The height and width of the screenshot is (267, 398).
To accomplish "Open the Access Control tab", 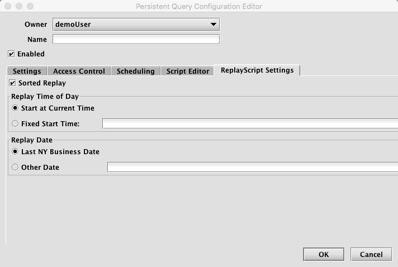I will [79, 71].
